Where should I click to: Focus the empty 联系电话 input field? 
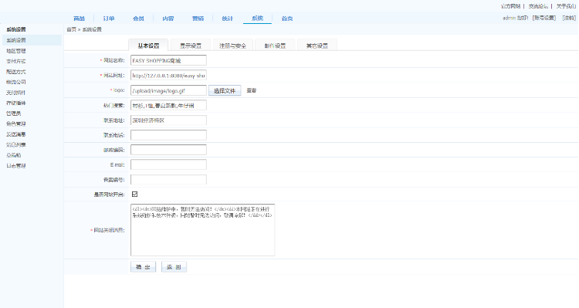[168, 135]
